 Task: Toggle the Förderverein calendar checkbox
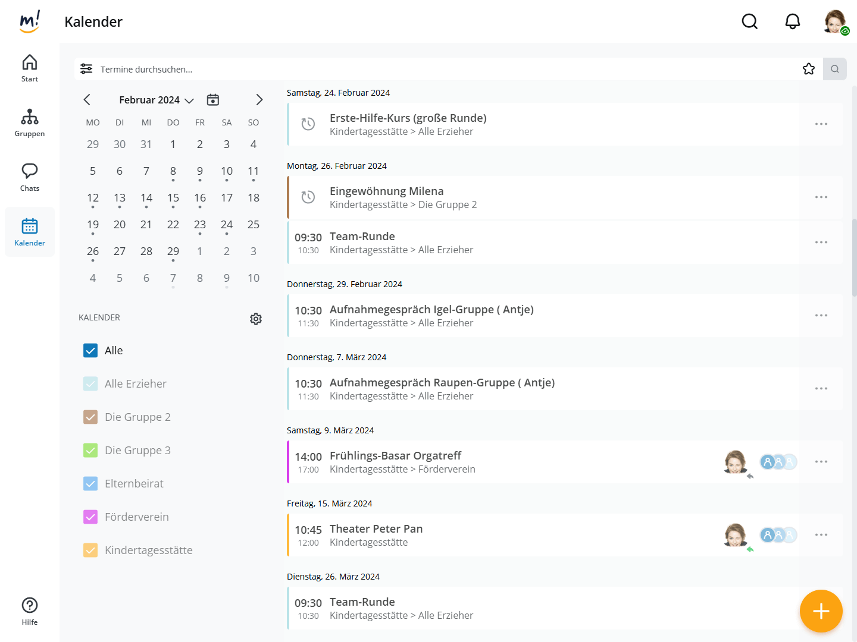point(90,517)
